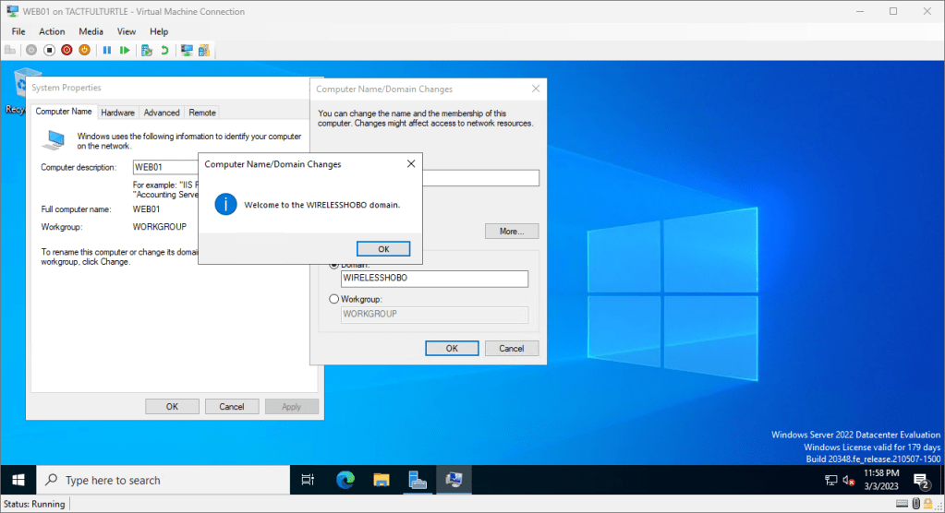Click the WIRELESSHOBO domain text field
This screenshot has height=513, width=945.
click(x=434, y=278)
